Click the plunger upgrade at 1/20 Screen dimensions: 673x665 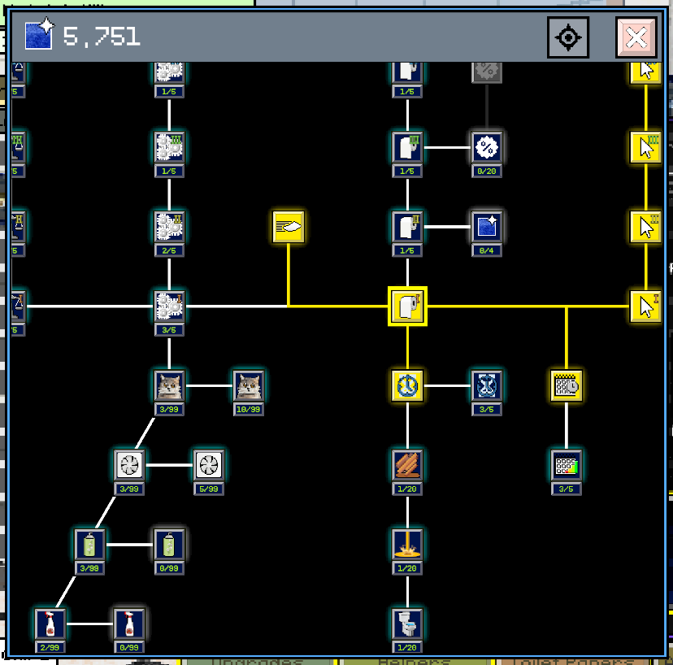click(x=407, y=545)
